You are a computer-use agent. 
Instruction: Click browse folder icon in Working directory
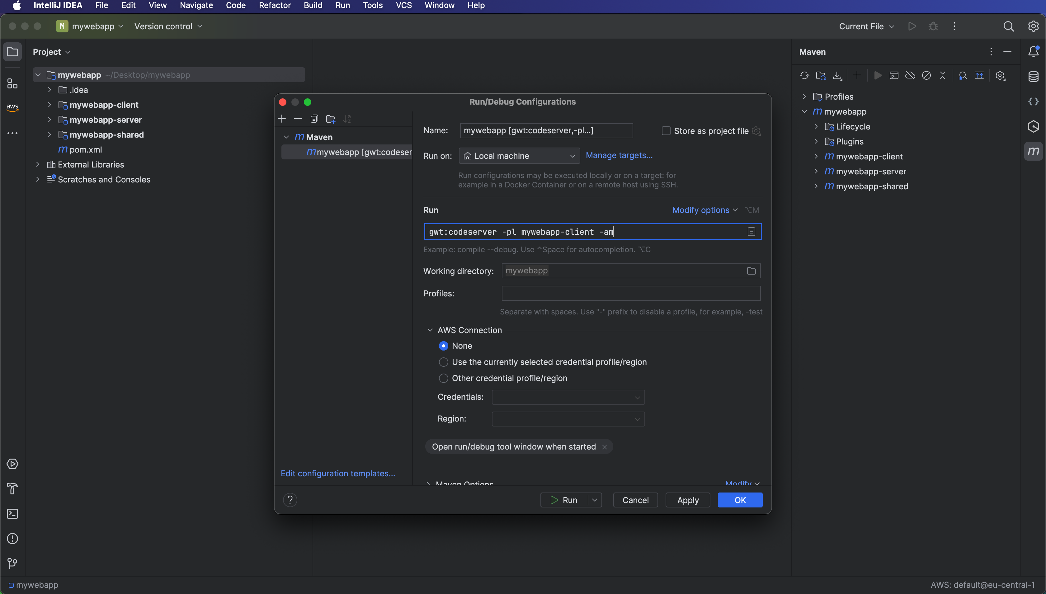751,271
